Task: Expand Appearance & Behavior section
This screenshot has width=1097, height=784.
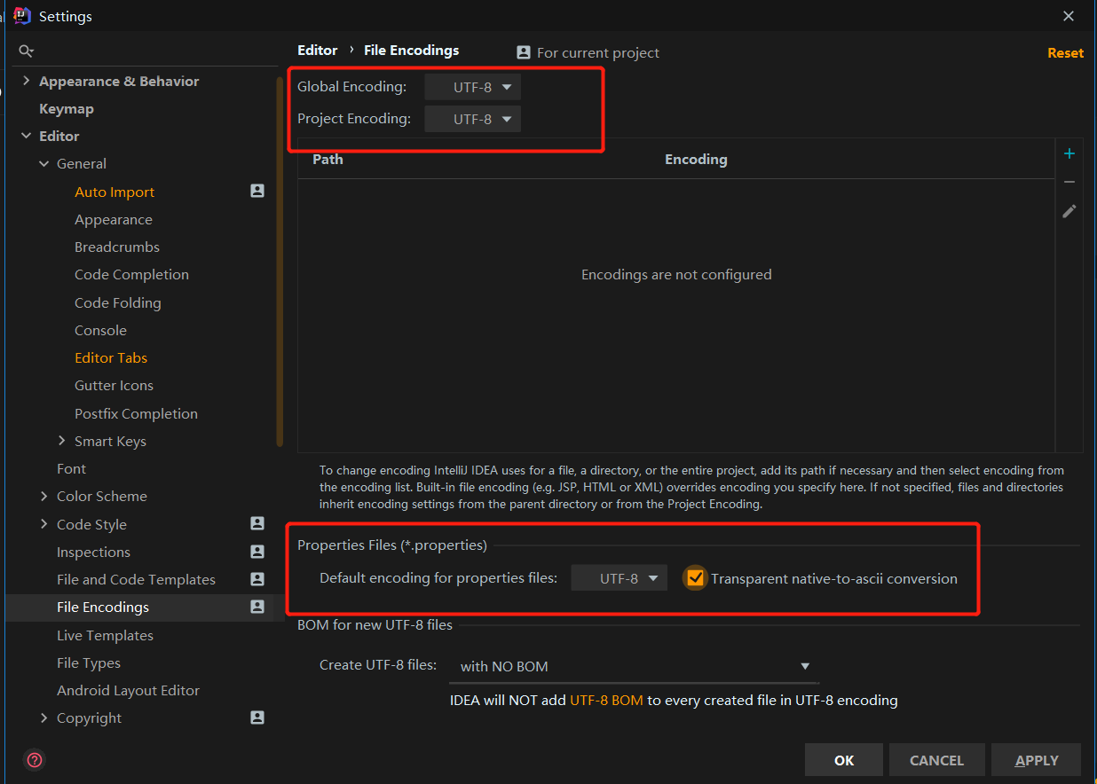Action: click(x=27, y=81)
